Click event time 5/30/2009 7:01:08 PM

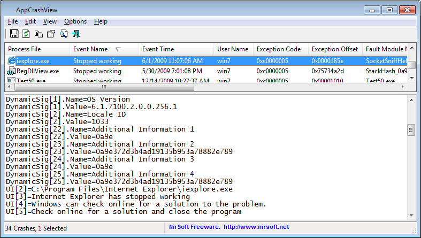172,71
